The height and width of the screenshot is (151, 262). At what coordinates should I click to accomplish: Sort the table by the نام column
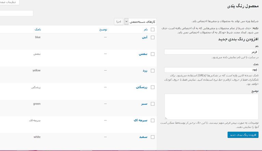pos(146,30)
